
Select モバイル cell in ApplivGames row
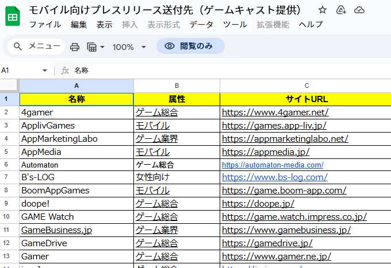click(x=177, y=126)
